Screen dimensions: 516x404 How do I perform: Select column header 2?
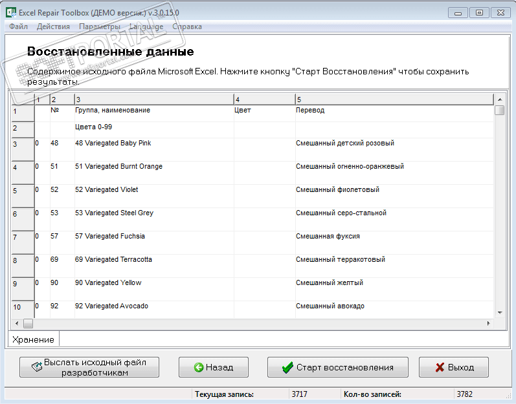pos(62,100)
